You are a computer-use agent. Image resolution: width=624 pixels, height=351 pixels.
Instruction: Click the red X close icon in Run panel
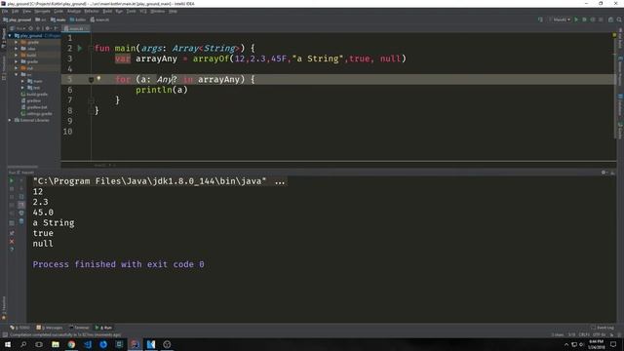pyautogui.click(x=12, y=241)
